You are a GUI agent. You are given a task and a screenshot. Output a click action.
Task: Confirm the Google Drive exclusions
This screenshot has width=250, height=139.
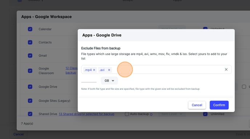pos(219,105)
